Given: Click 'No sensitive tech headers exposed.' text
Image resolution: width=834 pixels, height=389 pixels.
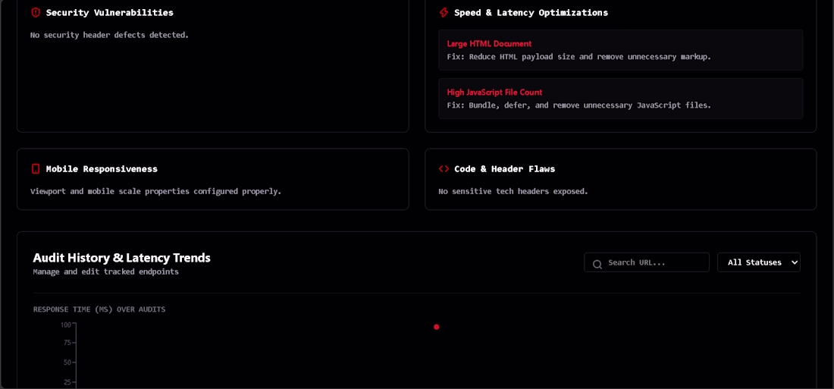Looking at the screenshot, I should click(x=513, y=191).
